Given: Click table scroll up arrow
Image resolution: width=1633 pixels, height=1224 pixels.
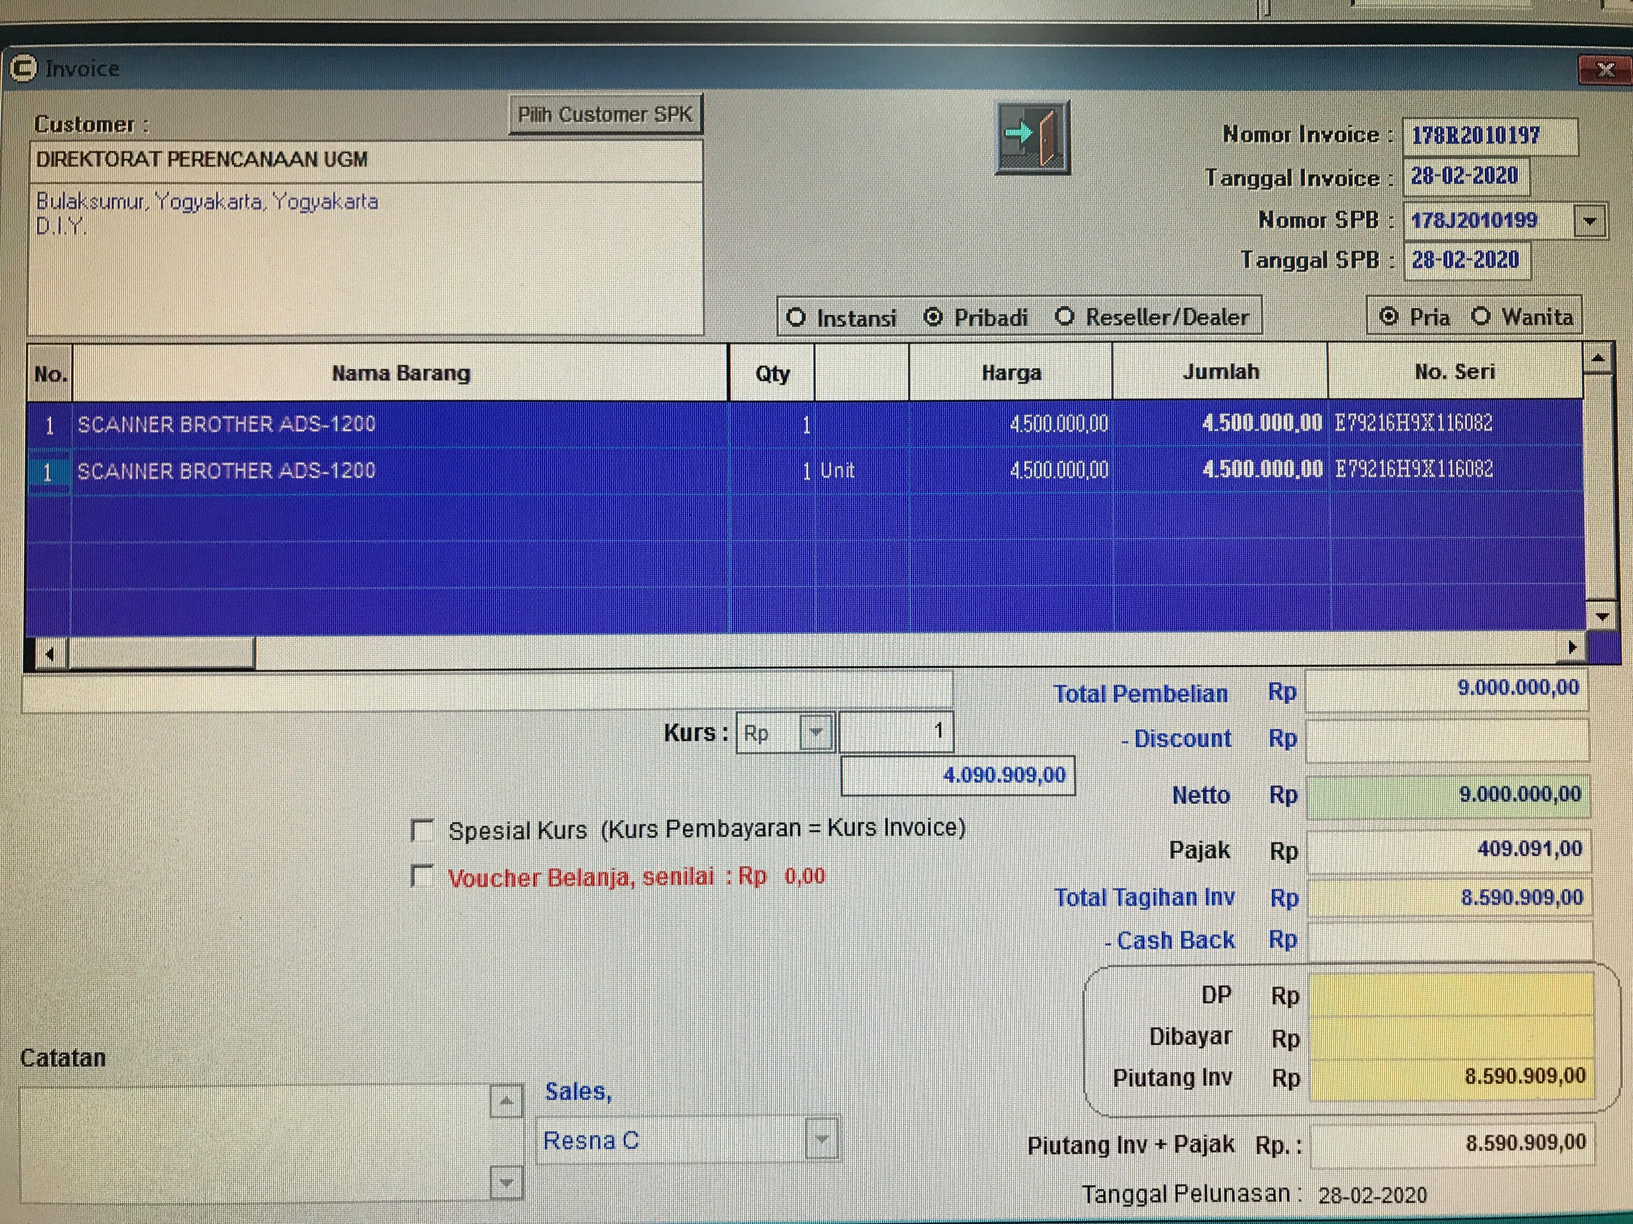Looking at the screenshot, I should [x=1598, y=359].
